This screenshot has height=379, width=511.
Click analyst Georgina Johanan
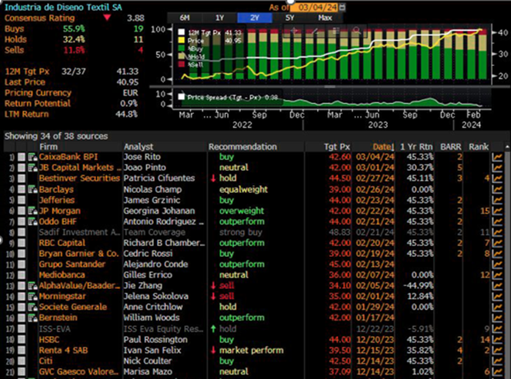pyautogui.click(x=159, y=211)
